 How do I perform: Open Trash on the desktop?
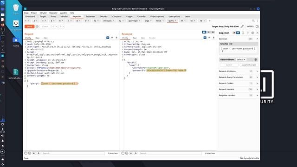[x=16, y=9]
